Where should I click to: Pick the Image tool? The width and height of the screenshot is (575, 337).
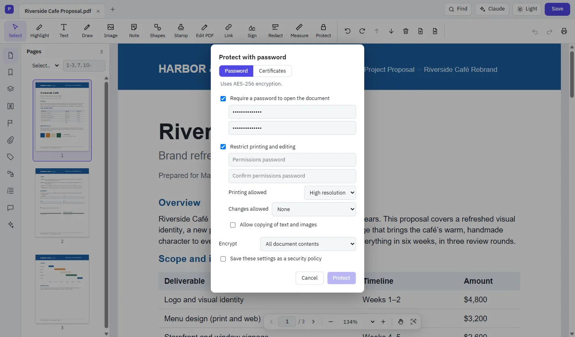[111, 31]
